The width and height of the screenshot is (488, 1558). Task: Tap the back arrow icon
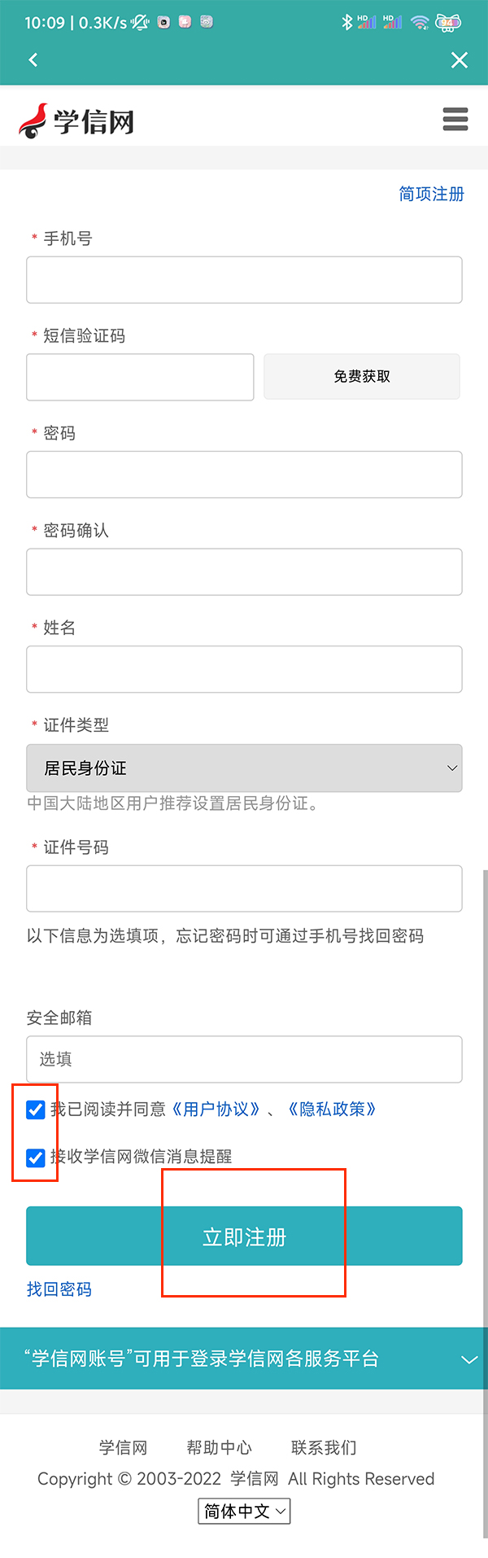(x=33, y=59)
